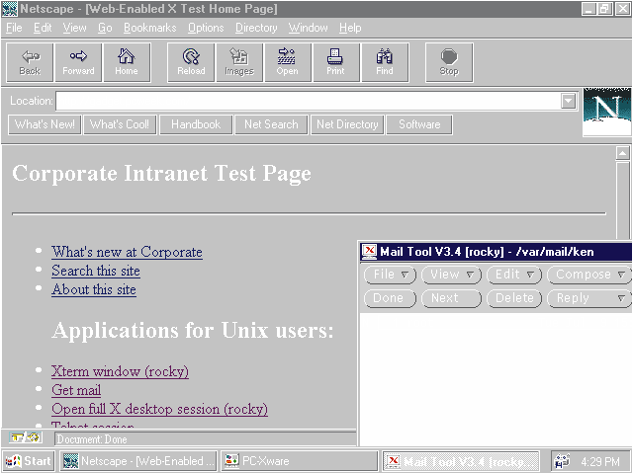Click inside the Location input field
Image resolution: width=633 pixels, height=474 pixels.
[x=309, y=101]
